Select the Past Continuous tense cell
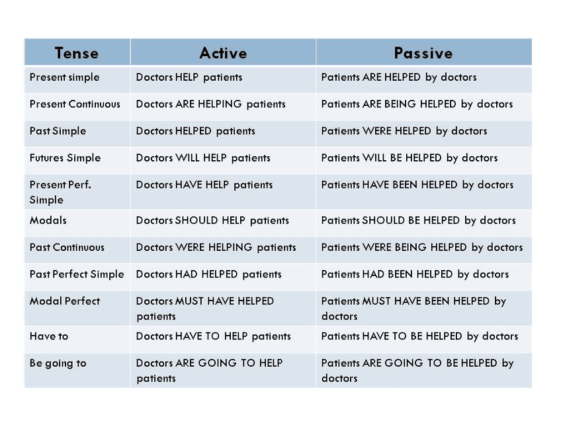Screen dimensions: 561x421 pyautogui.click(x=67, y=248)
